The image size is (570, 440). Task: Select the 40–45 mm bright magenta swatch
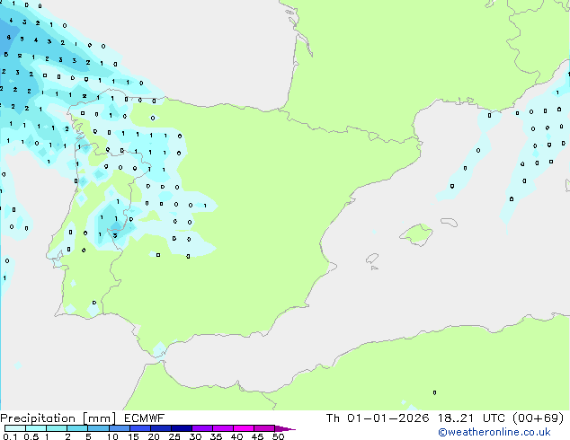[244, 428]
